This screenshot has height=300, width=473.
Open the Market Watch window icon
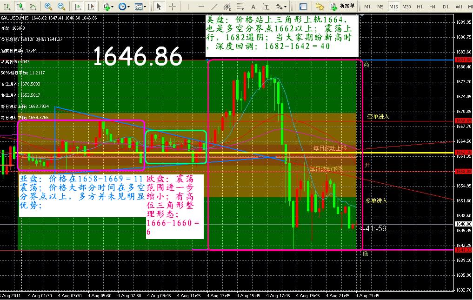[x=303, y=7]
